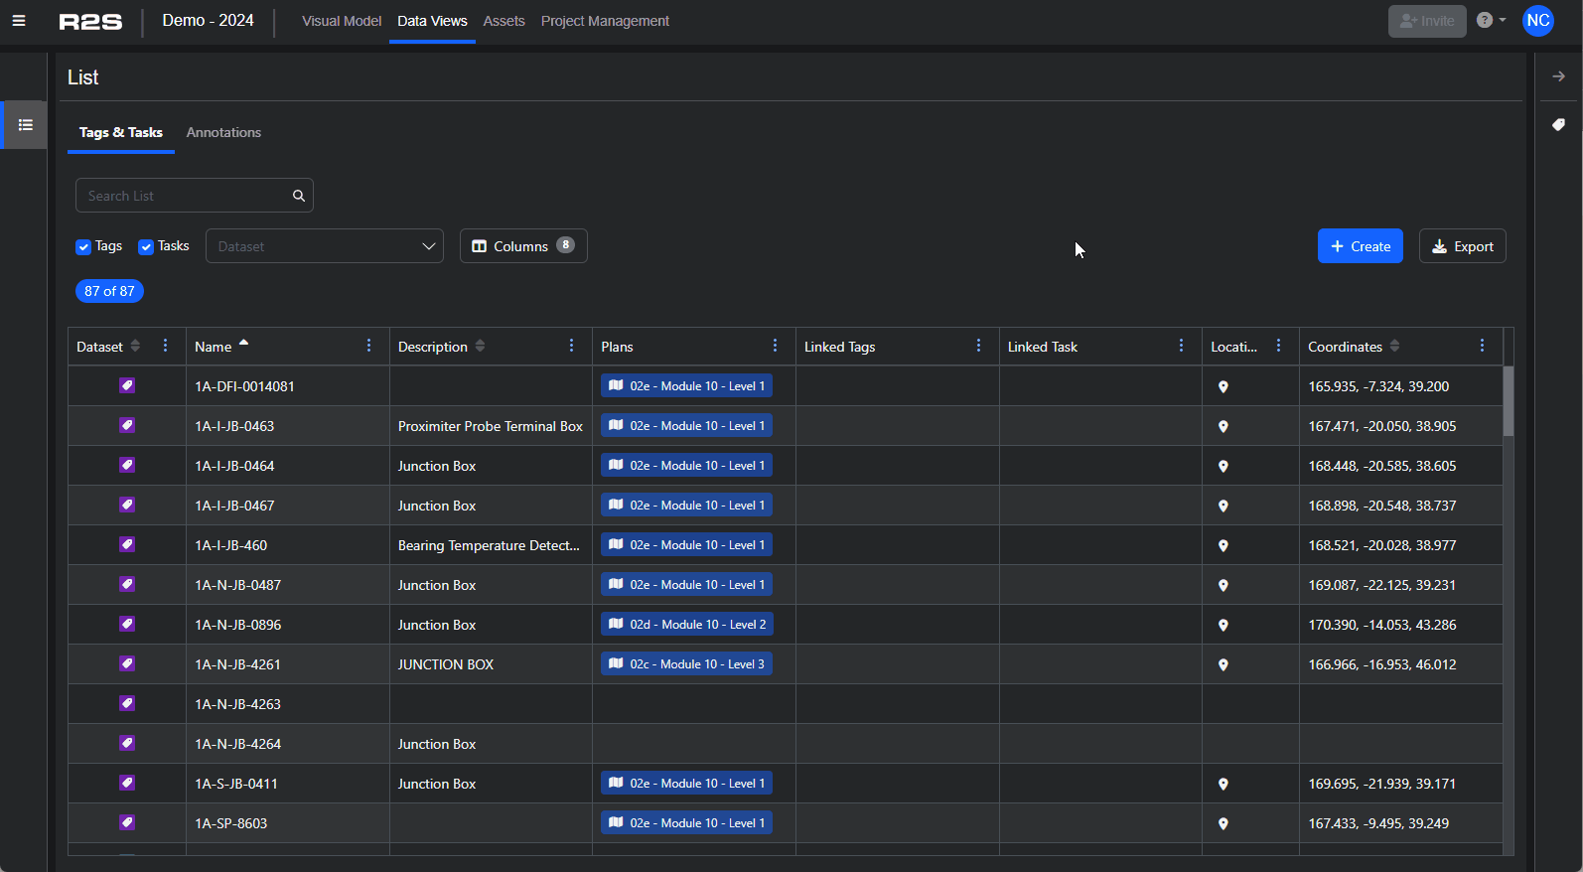Image resolution: width=1583 pixels, height=872 pixels.
Task: Uncheck the Tasks checkbox
Action: tap(146, 246)
